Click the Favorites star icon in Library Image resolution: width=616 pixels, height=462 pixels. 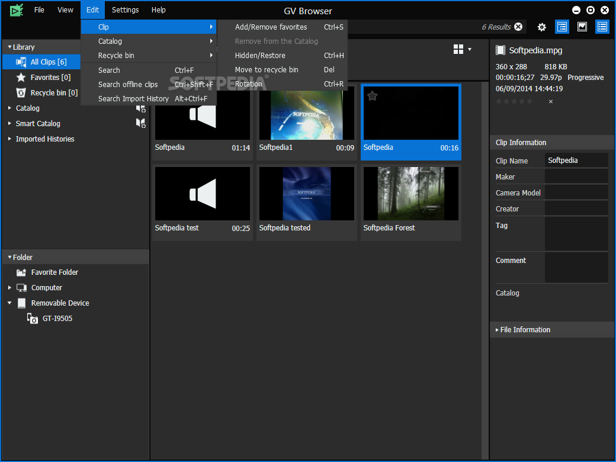[x=21, y=78]
